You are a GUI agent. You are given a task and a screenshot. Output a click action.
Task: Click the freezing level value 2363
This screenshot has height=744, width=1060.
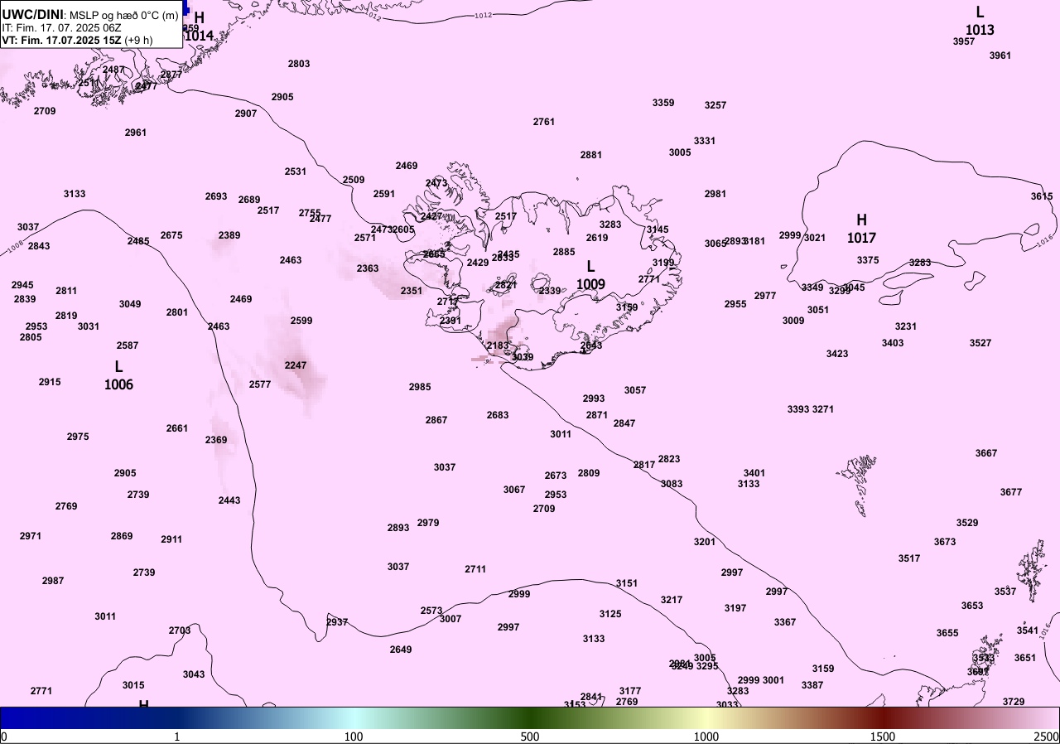click(368, 268)
